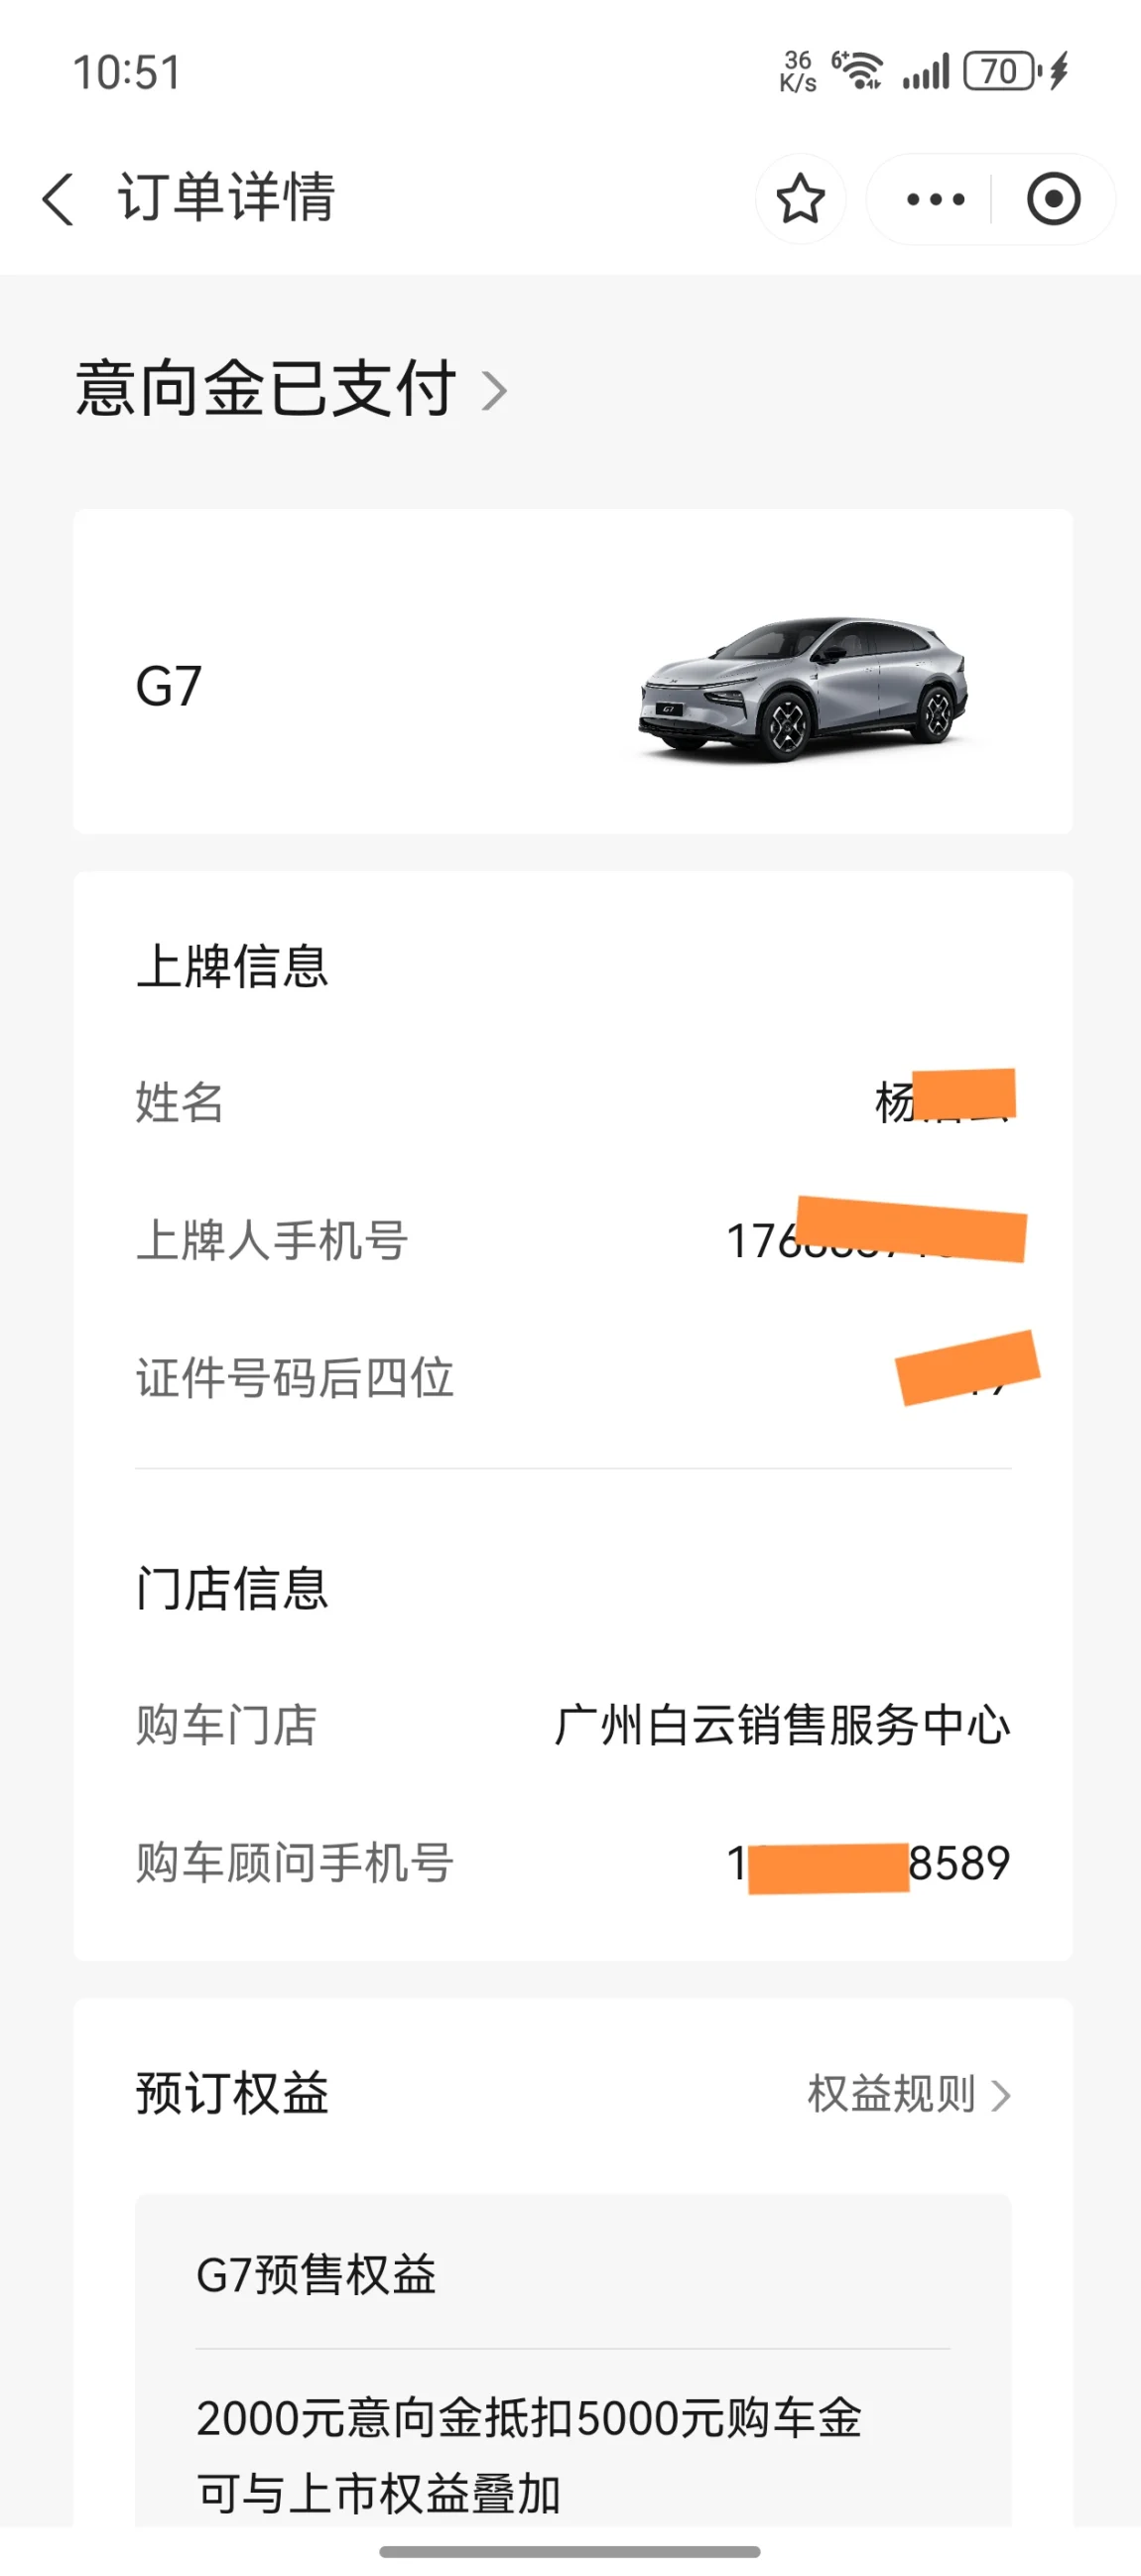Image resolution: width=1141 pixels, height=2576 pixels.
Task: Tap the mini program close circle icon
Action: pyautogui.click(x=1053, y=199)
